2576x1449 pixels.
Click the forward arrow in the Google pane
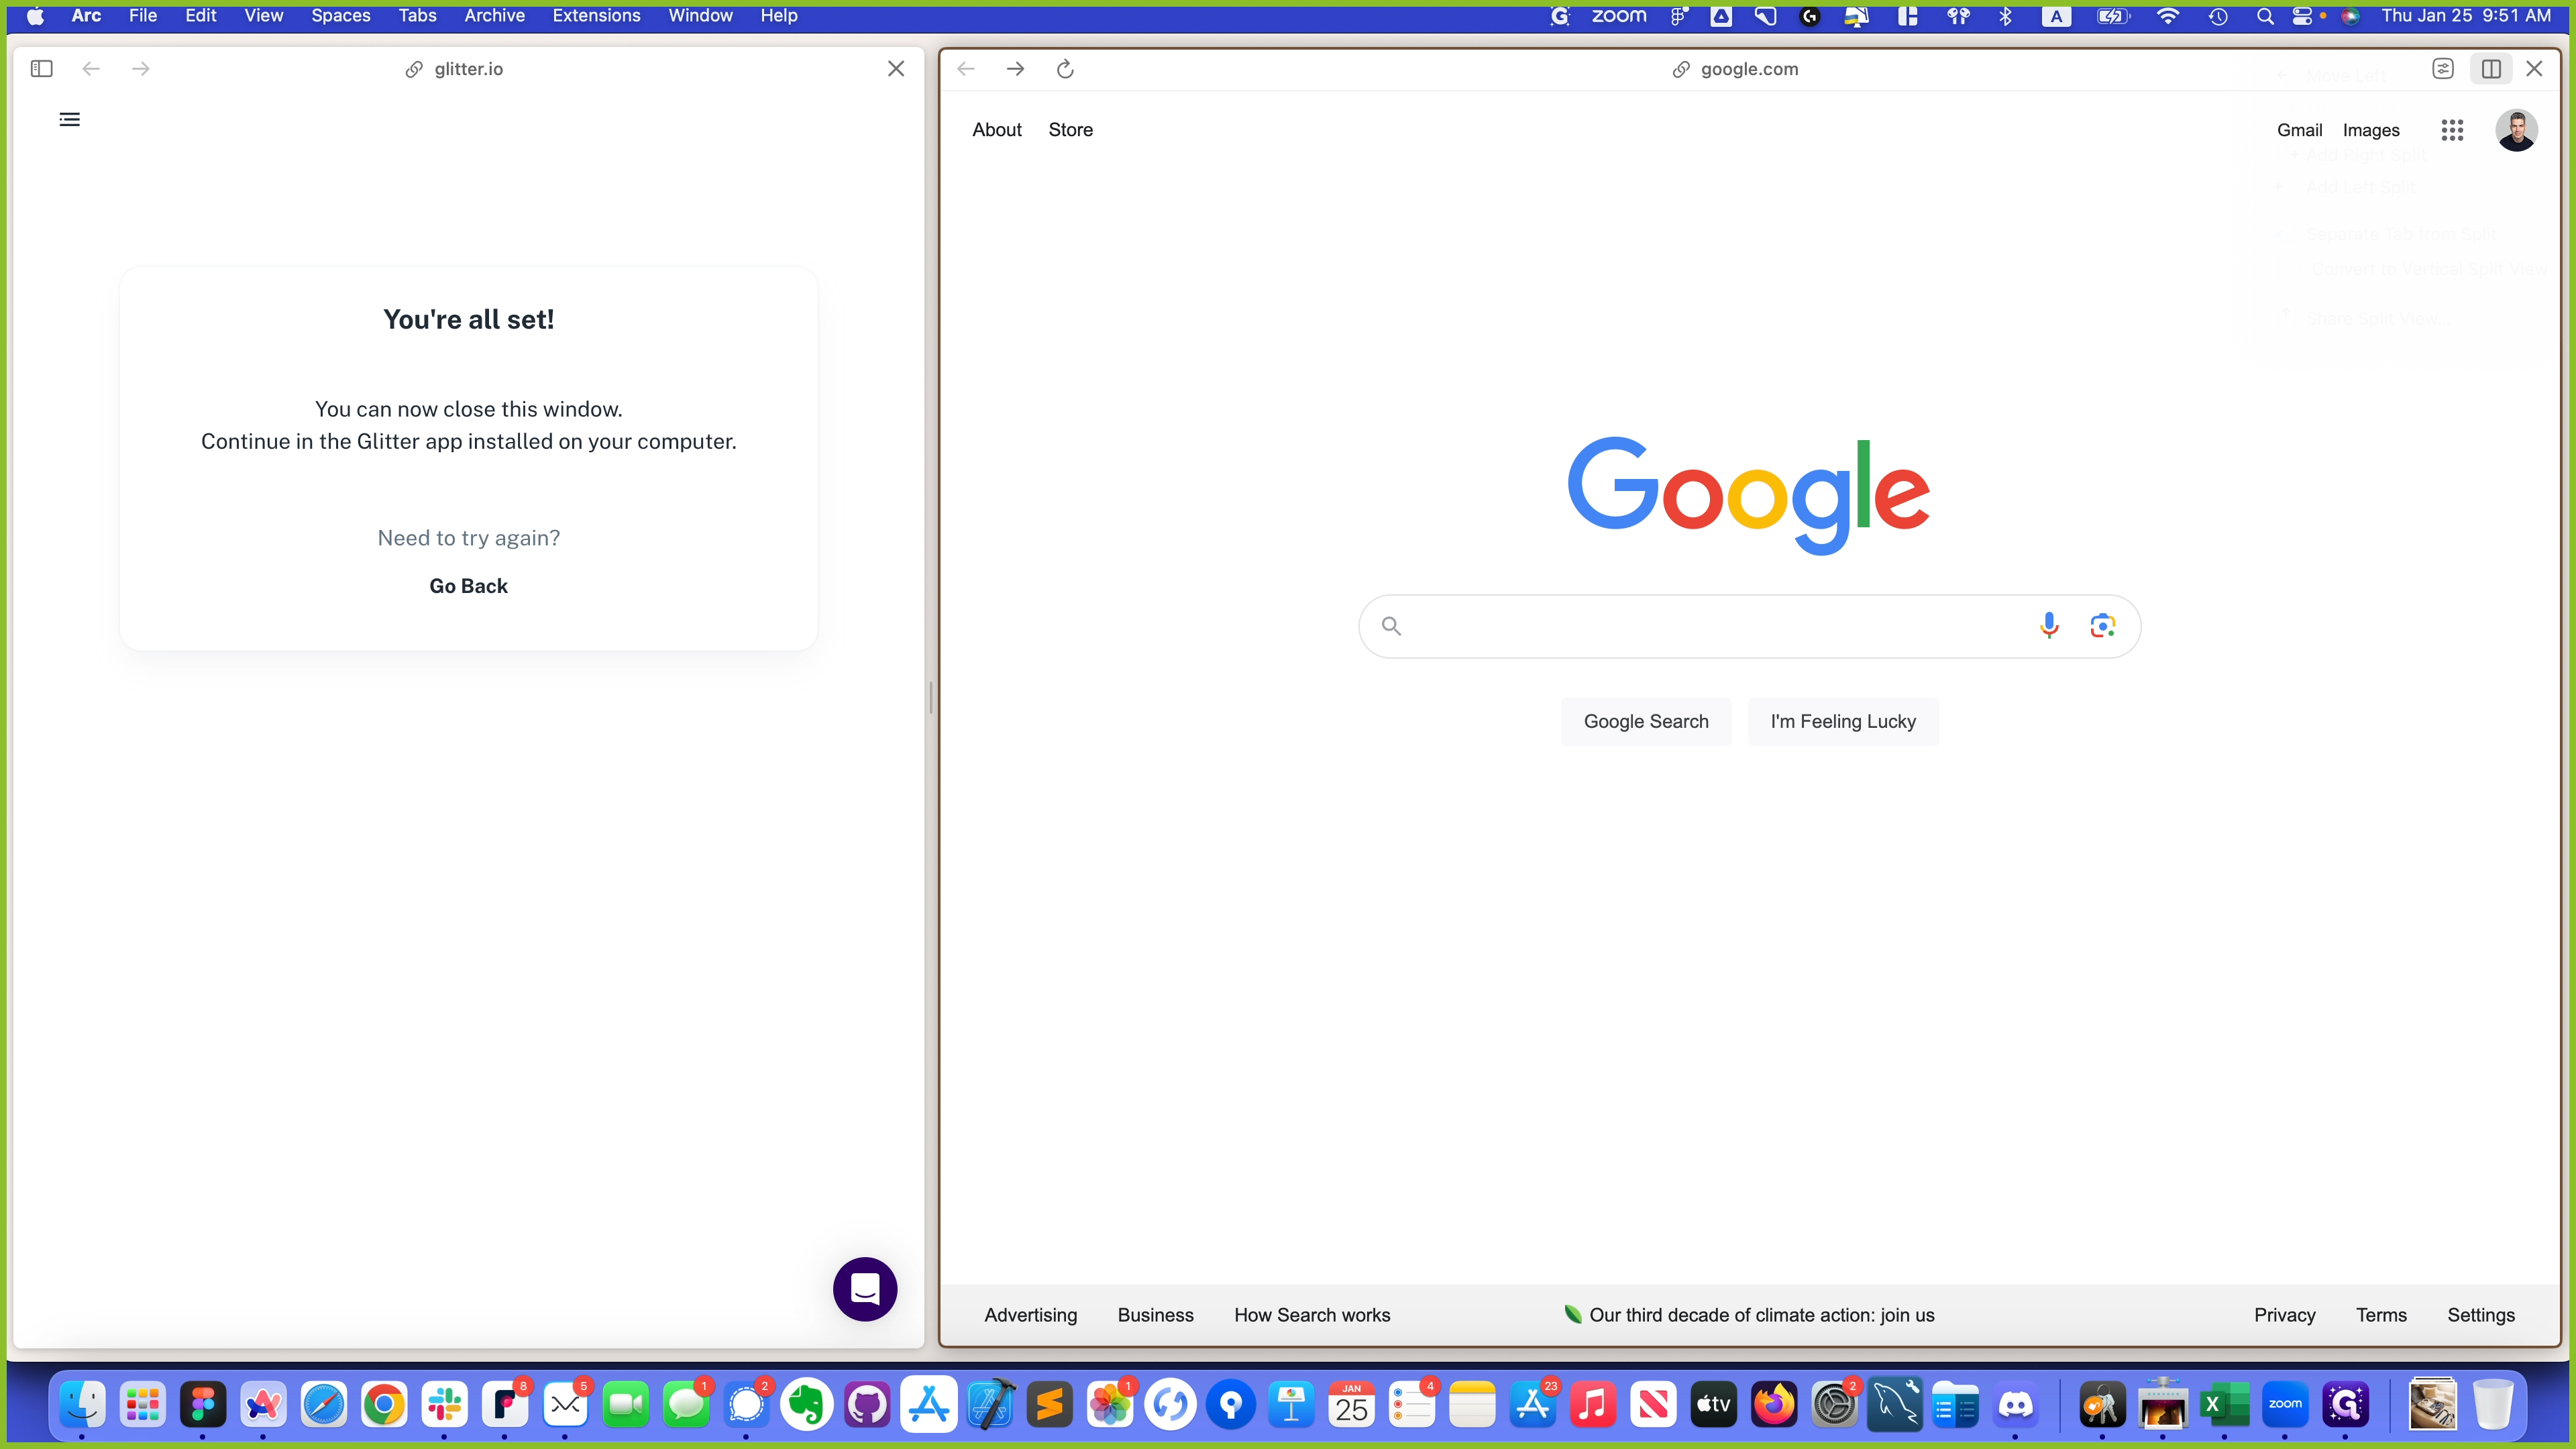(1015, 69)
